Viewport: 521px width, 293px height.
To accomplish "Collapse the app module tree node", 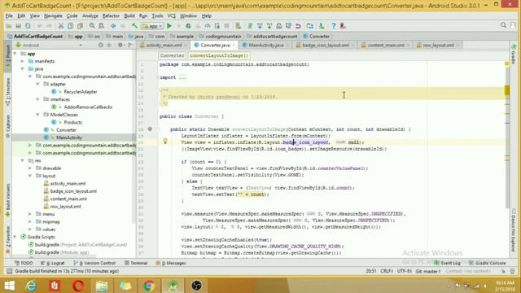I will (15, 54).
